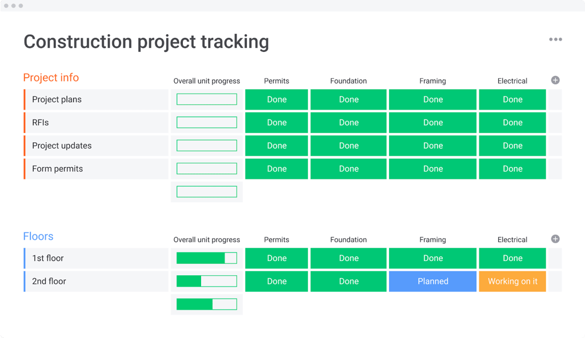Rename the Construction project tracking title
Screen dimensions: 585x338
[x=146, y=41]
